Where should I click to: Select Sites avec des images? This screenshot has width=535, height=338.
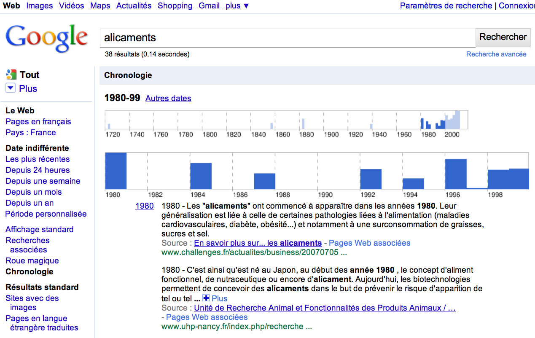[x=32, y=303]
